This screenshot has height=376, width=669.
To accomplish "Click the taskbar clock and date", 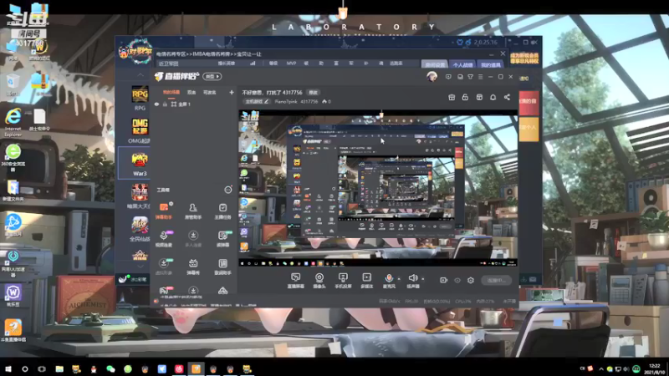I will pos(654,368).
